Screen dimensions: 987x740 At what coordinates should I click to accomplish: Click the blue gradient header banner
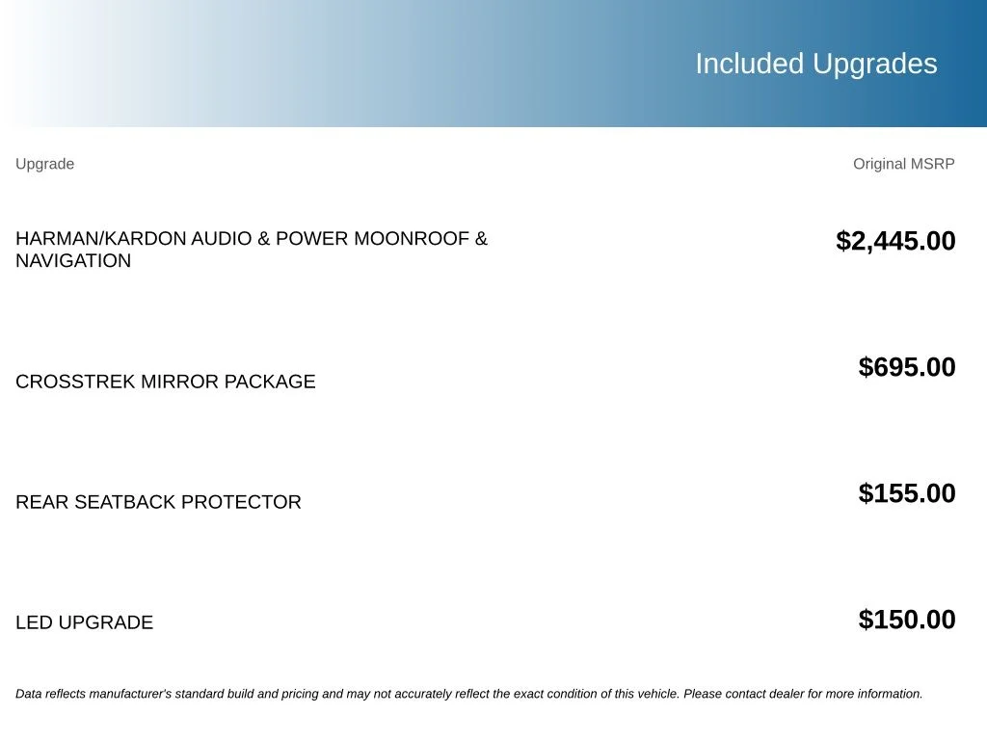pyautogui.click(x=493, y=64)
